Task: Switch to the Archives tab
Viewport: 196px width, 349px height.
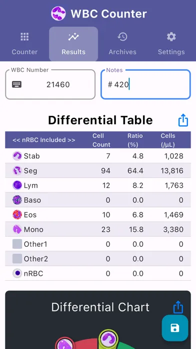Action: coord(122,44)
